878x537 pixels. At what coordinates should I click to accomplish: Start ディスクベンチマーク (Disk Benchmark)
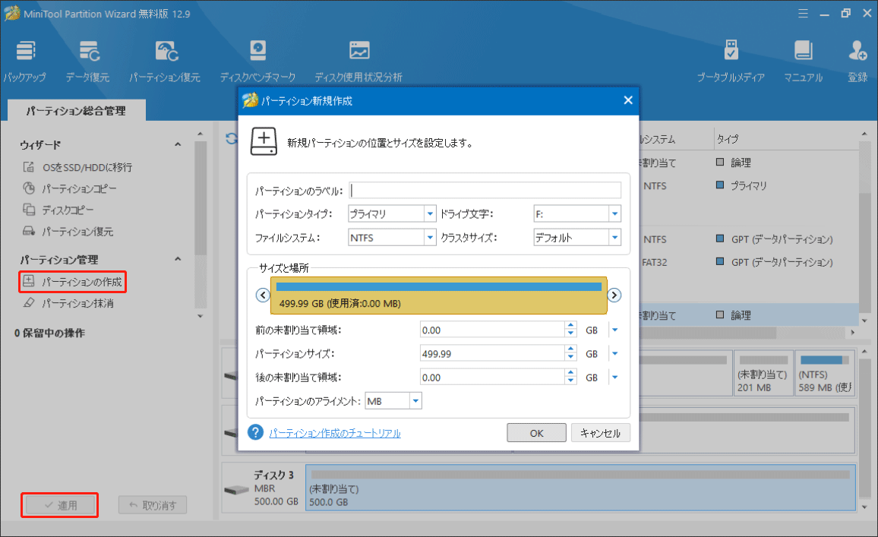[x=257, y=61]
